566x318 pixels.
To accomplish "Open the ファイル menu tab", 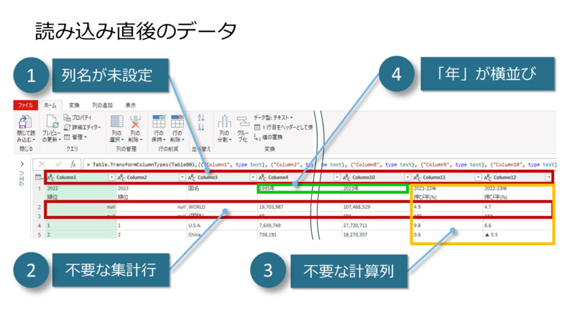I will (25, 105).
